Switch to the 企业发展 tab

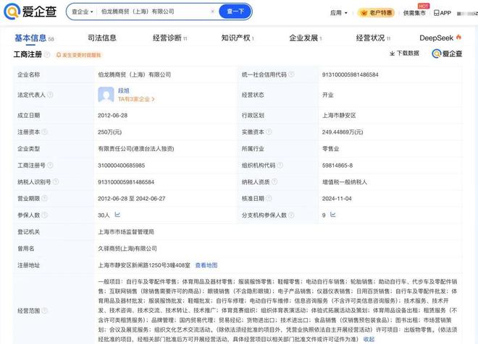coord(306,38)
